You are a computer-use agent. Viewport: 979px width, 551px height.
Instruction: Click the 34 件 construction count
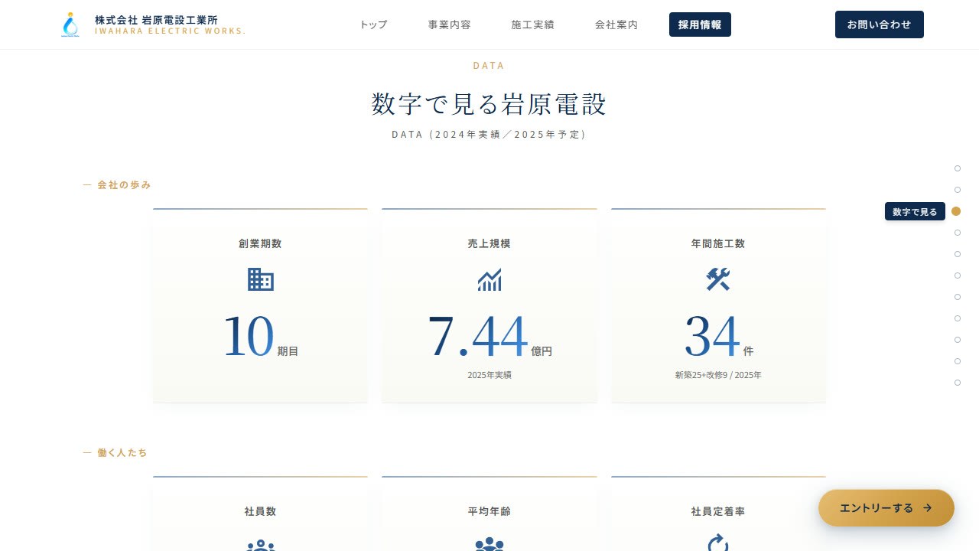tap(718, 337)
